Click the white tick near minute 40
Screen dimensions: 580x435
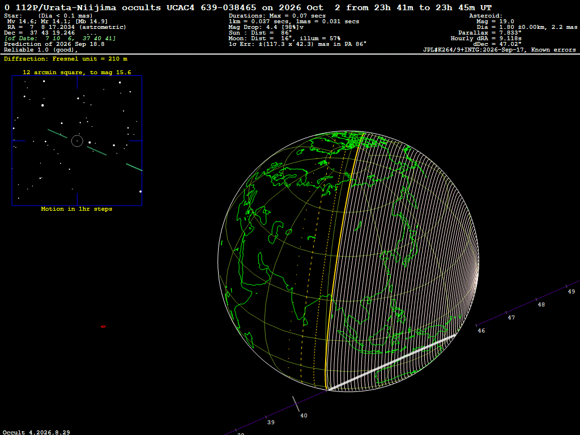pos(296,404)
